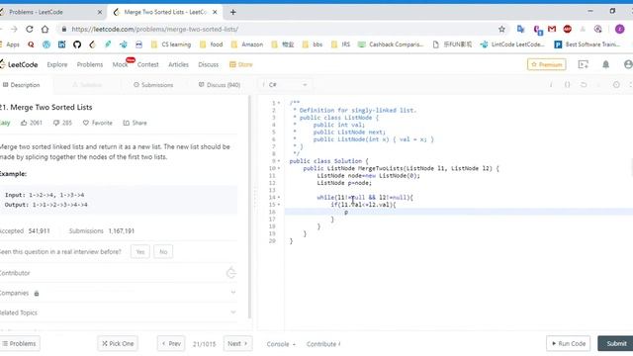Reset code with the undo arrow icon

[584, 85]
